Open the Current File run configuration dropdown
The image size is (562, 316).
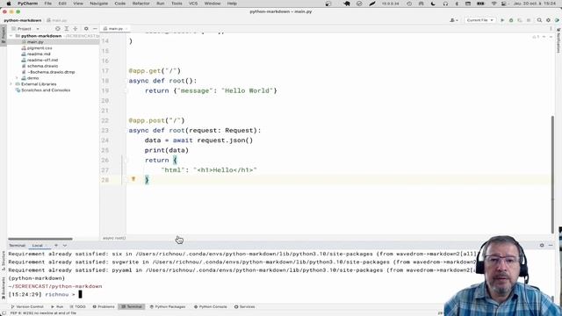click(x=480, y=20)
